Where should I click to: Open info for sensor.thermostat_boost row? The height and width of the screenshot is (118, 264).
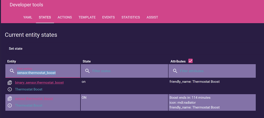[10, 106]
